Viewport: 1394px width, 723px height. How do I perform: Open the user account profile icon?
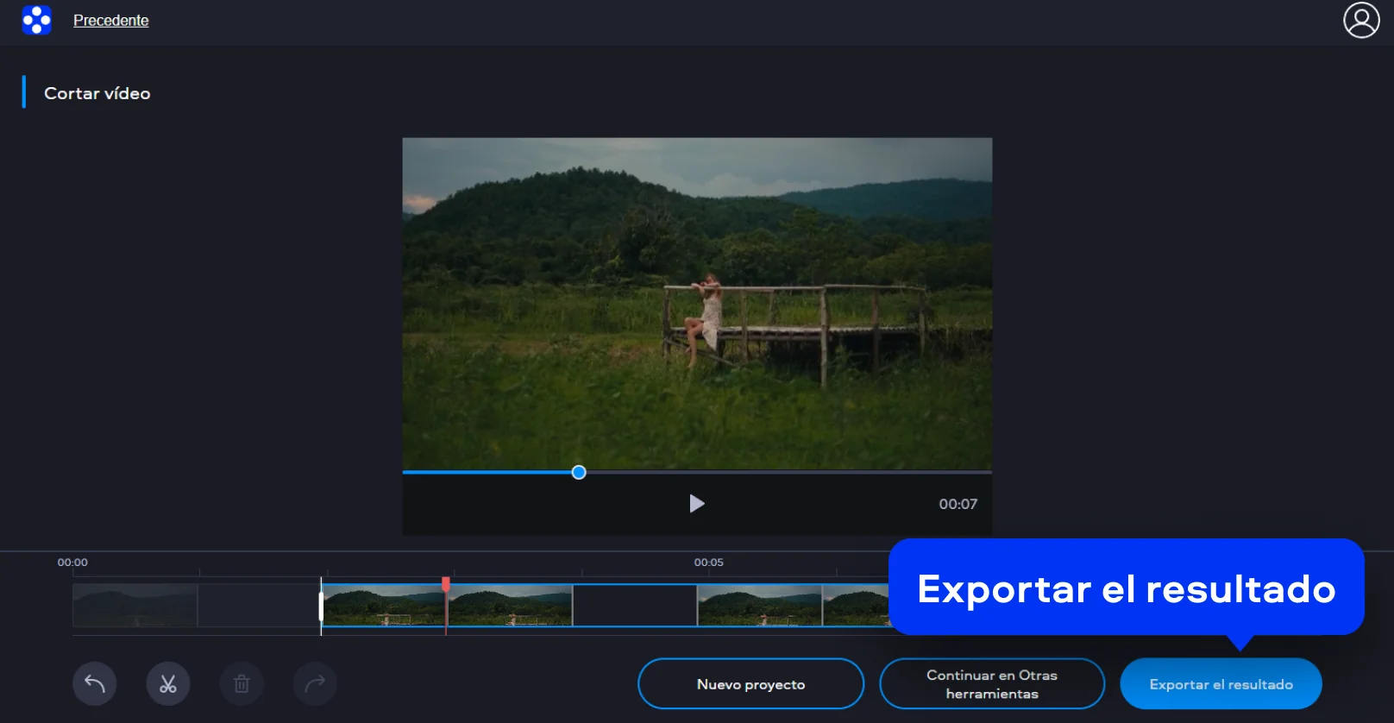(x=1361, y=21)
